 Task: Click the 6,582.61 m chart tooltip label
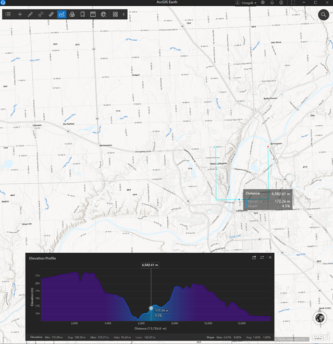150,265
